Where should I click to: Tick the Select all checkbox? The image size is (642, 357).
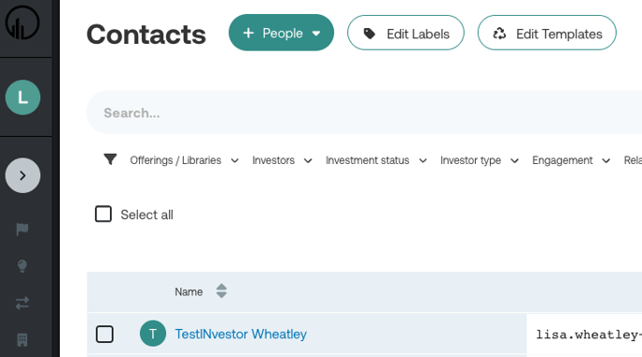coord(104,213)
